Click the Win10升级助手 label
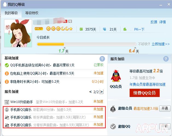Image resolution: width=172 pixels, height=136 pixels. tap(22, 102)
